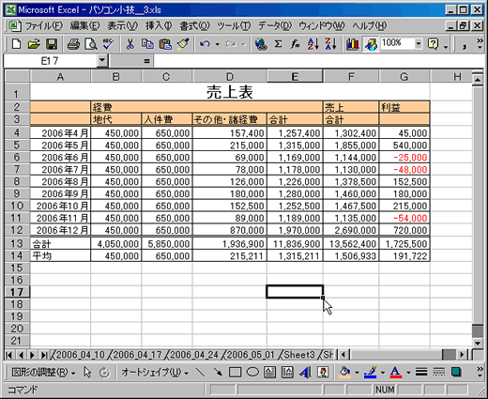
Task: Expand the Name Box dropdown arrow
Action: point(102,60)
